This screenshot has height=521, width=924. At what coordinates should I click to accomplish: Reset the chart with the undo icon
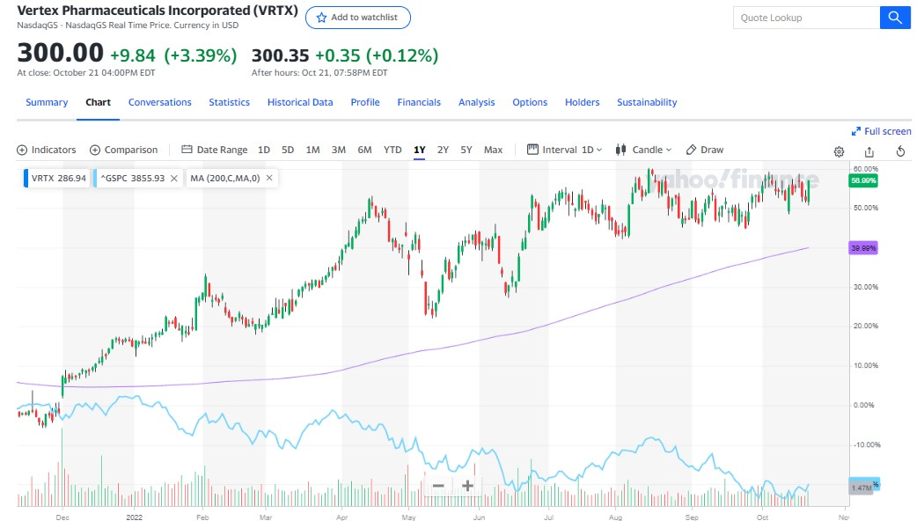point(900,151)
